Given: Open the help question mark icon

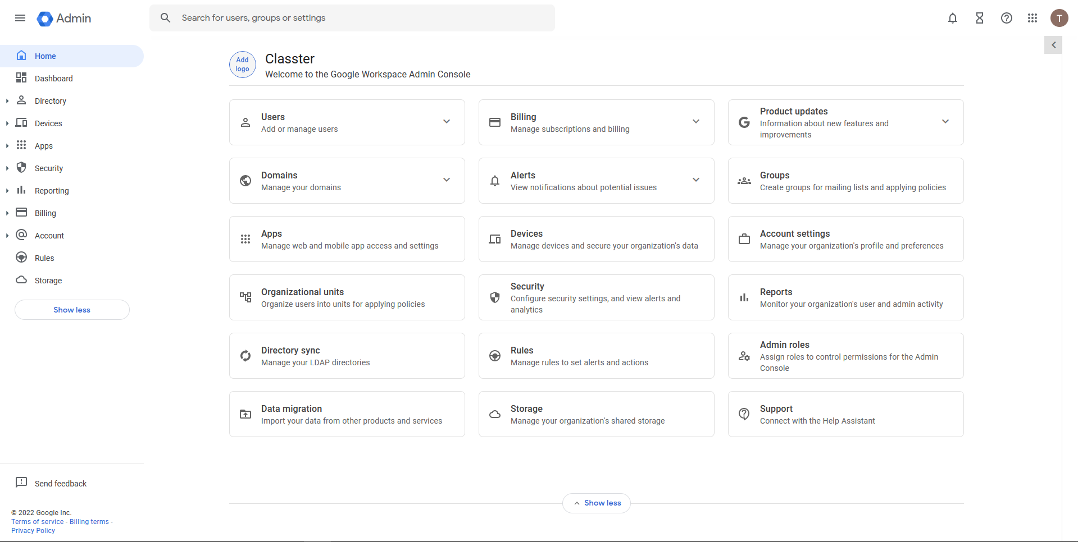Looking at the screenshot, I should 1007,18.
